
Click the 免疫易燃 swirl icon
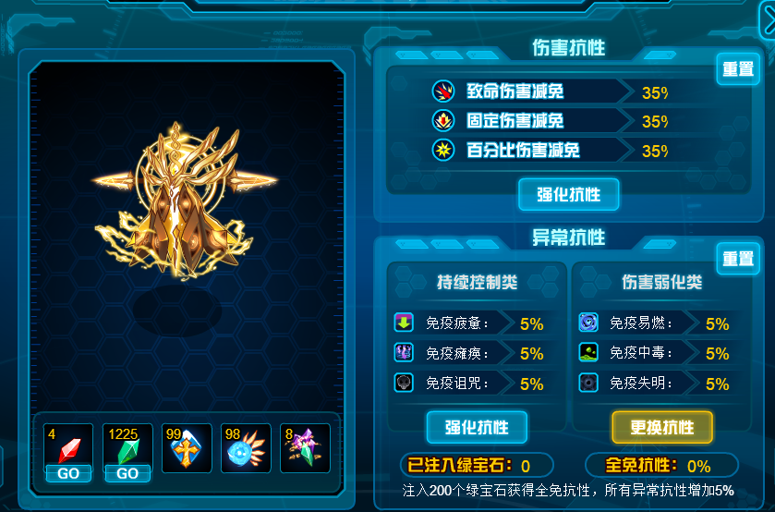(588, 323)
